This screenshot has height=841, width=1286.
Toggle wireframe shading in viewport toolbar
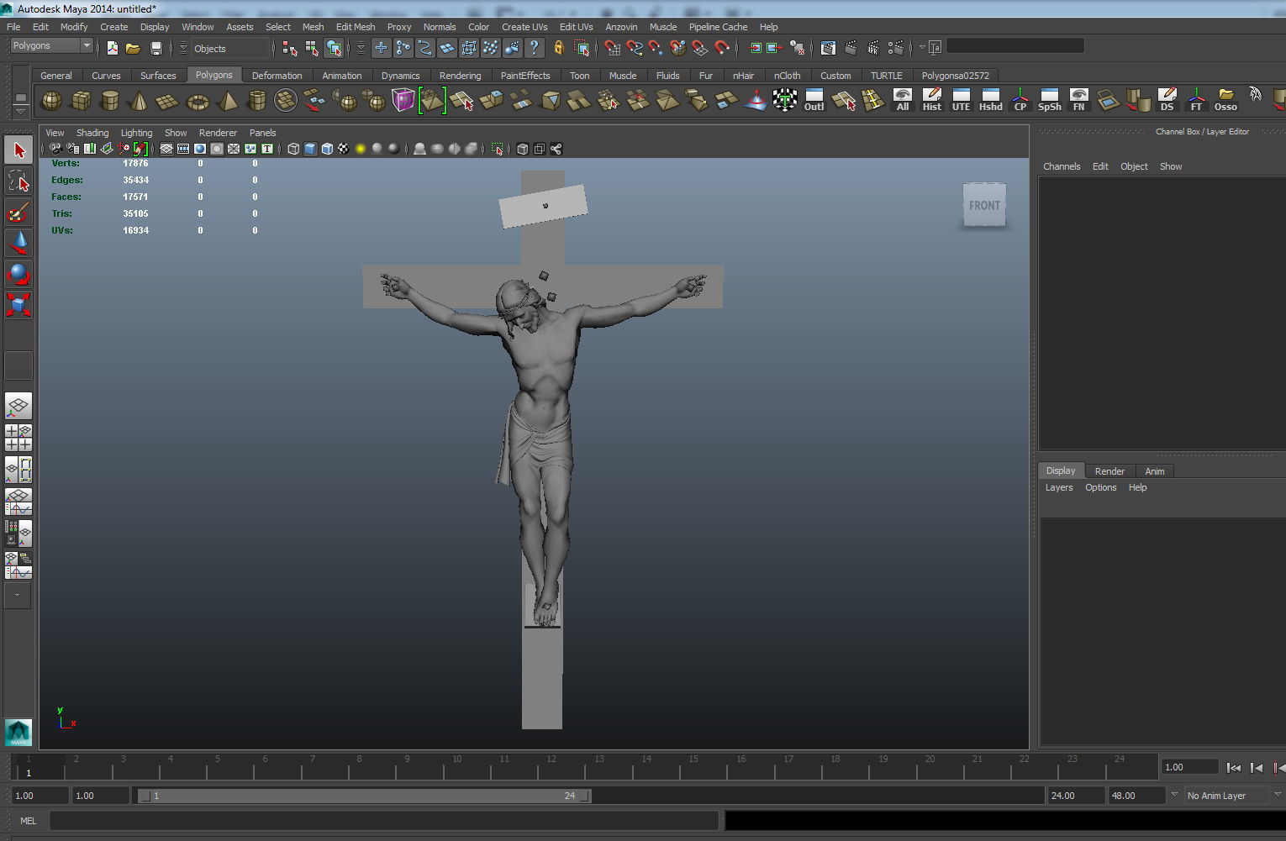click(x=293, y=149)
